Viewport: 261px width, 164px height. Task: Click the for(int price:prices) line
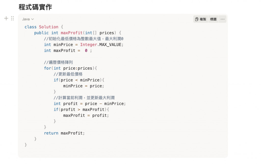(x=70, y=68)
